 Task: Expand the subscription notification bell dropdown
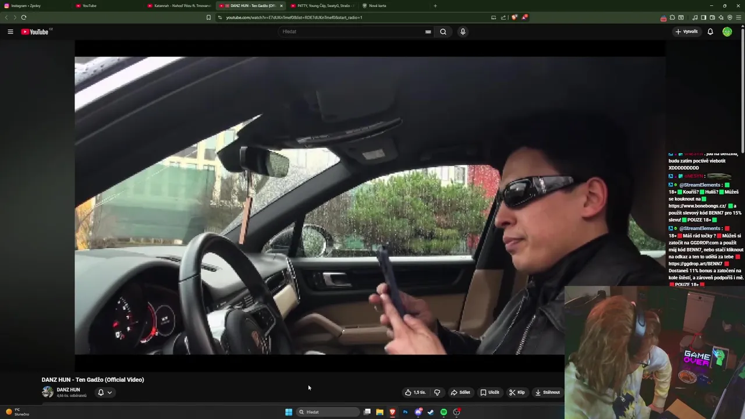point(105,392)
